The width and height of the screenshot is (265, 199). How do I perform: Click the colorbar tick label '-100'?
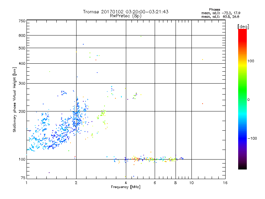(x=252, y=138)
